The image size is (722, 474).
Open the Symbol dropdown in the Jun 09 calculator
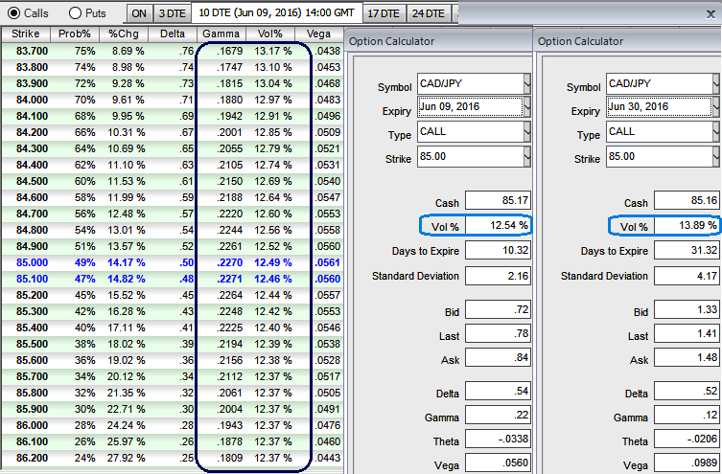tap(527, 83)
